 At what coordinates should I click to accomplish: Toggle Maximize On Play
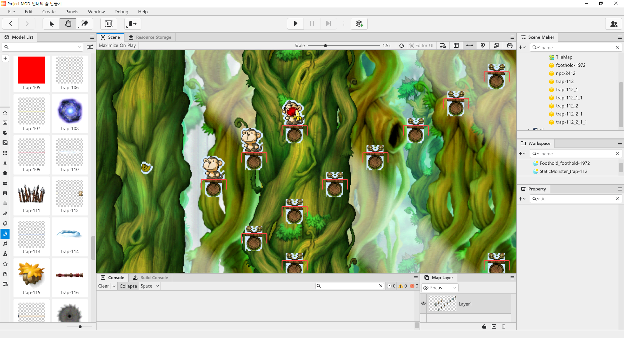click(x=117, y=45)
